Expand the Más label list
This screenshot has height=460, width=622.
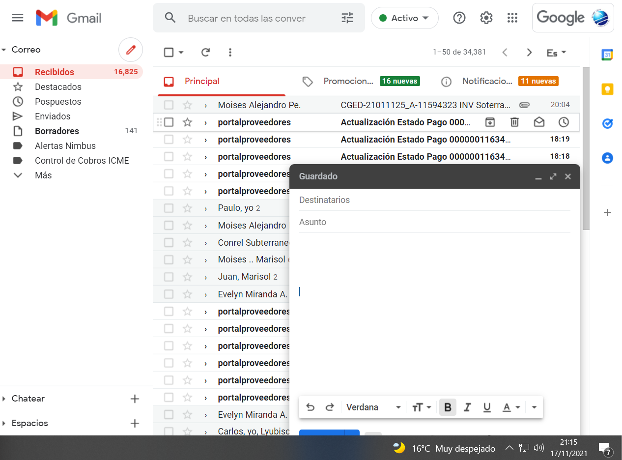(43, 175)
